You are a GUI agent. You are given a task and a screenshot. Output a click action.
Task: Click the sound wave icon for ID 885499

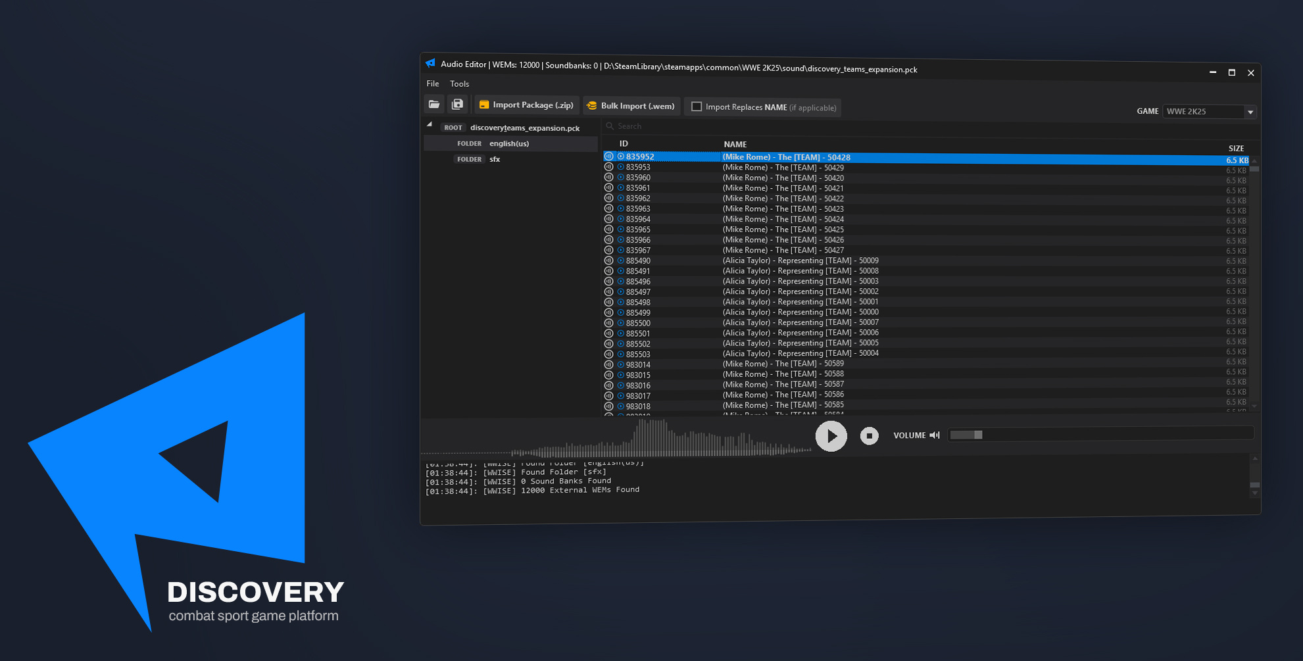pyautogui.click(x=608, y=312)
